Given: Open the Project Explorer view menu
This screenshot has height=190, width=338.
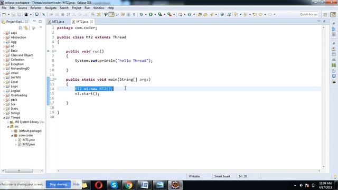Looking at the screenshot, I should [41, 28].
